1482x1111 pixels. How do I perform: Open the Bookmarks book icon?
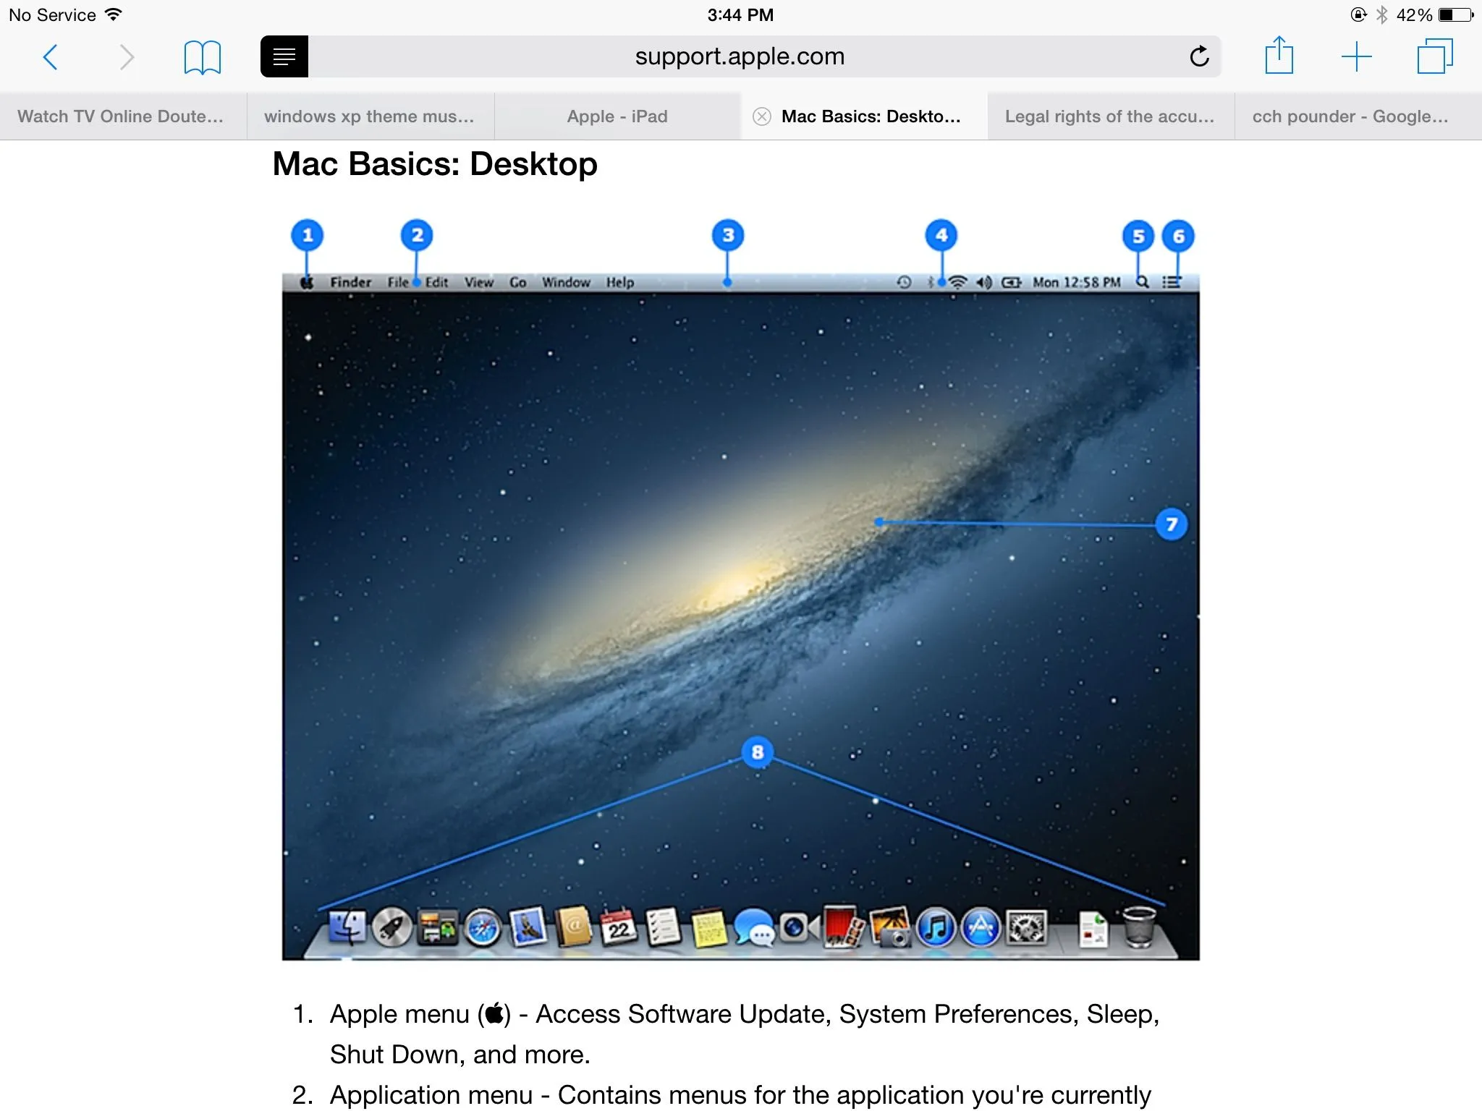(x=202, y=57)
